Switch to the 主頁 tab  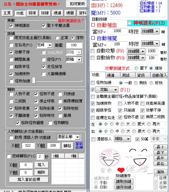7,13
